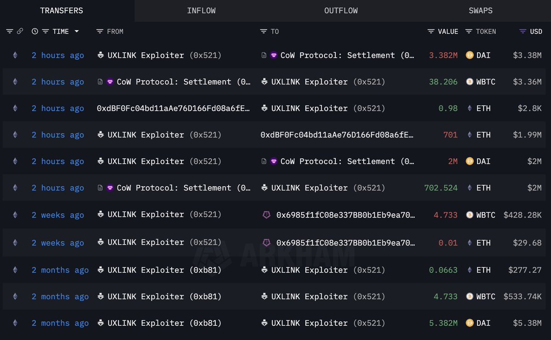Open the TO column filter
This screenshot has height=340, width=551.
pos(263,31)
